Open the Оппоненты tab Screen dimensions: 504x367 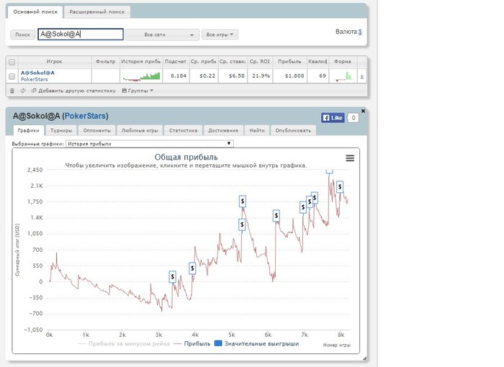(96, 130)
